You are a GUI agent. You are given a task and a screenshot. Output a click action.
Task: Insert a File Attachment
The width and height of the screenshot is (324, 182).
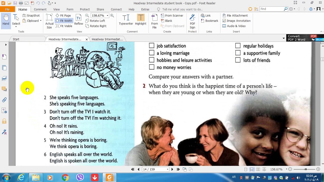(x=235, y=15)
